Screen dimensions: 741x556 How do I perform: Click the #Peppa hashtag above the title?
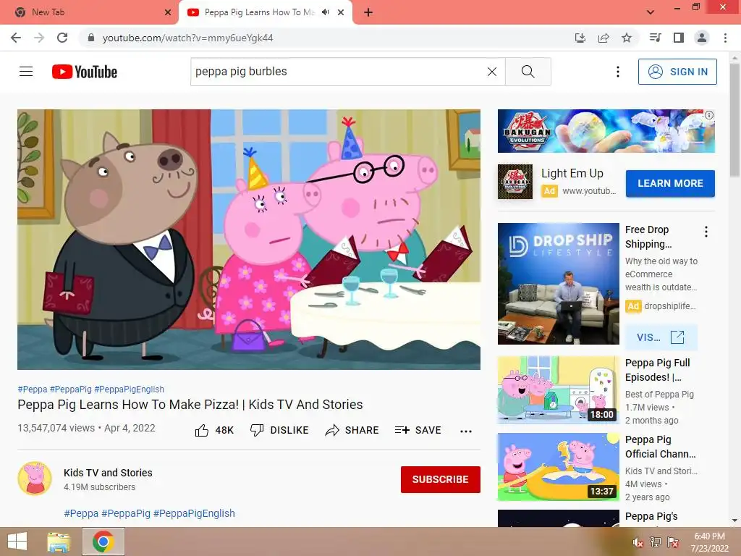click(x=32, y=389)
